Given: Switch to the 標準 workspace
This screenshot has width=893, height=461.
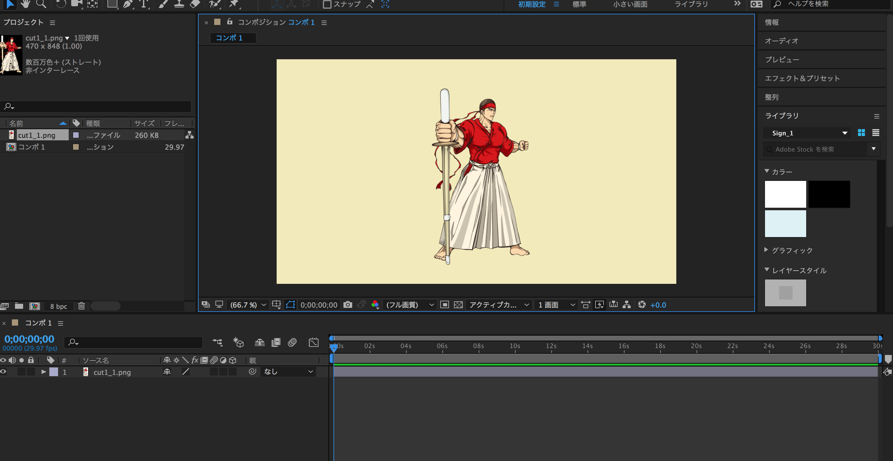Looking at the screenshot, I should (x=579, y=4).
